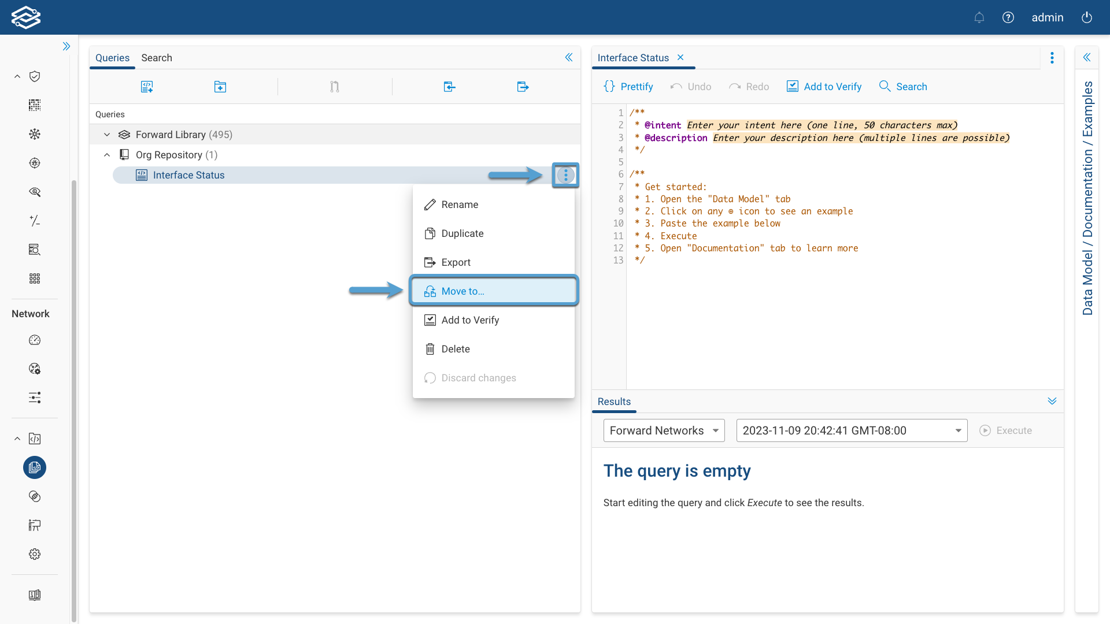Click the Prettify button
Screen dimensions: 1110x624
(x=628, y=87)
